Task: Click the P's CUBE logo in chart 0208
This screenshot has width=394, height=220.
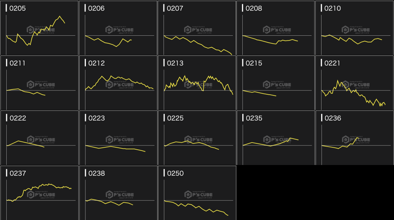Action: [277, 30]
